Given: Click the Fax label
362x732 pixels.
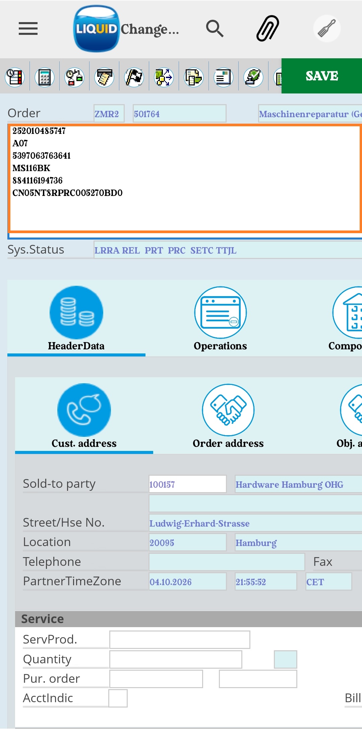Looking at the screenshot, I should click(x=323, y=561).
